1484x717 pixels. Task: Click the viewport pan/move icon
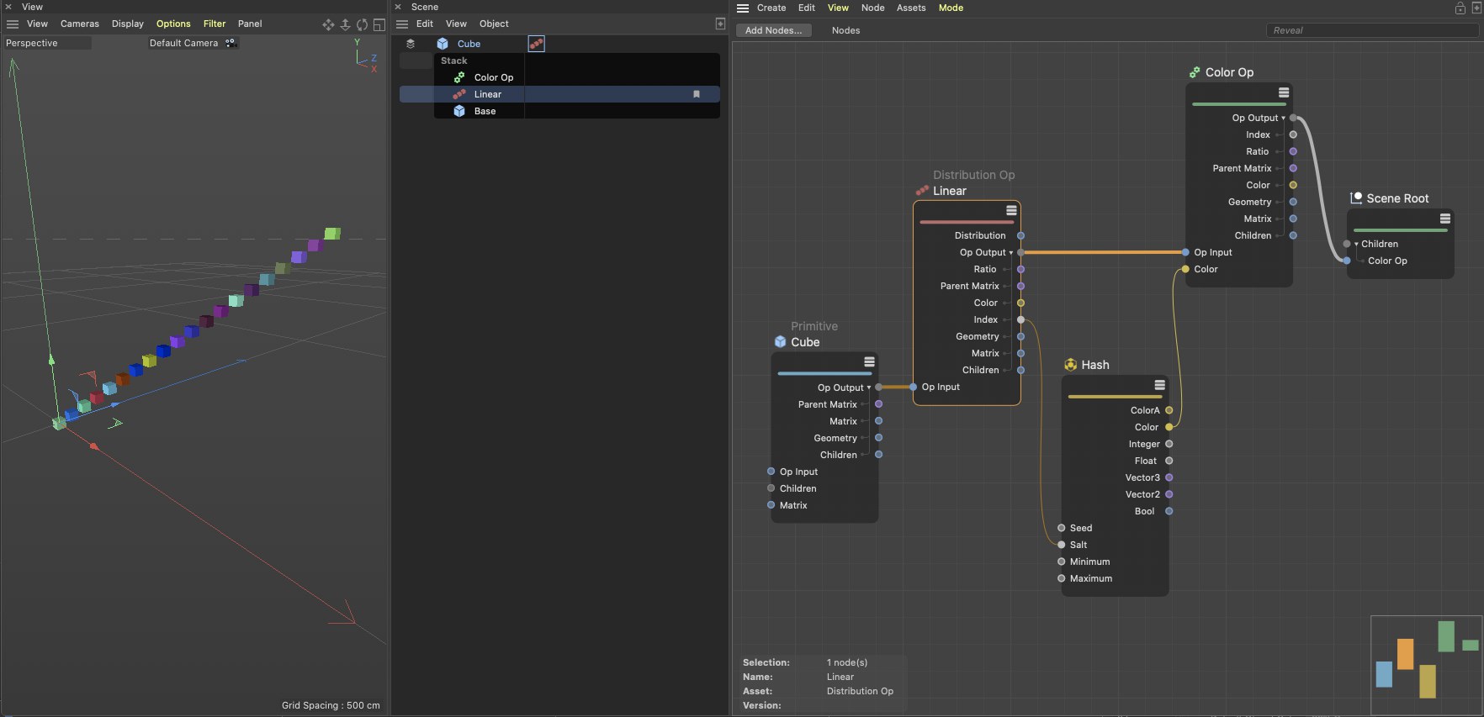(x=328, y=24)
